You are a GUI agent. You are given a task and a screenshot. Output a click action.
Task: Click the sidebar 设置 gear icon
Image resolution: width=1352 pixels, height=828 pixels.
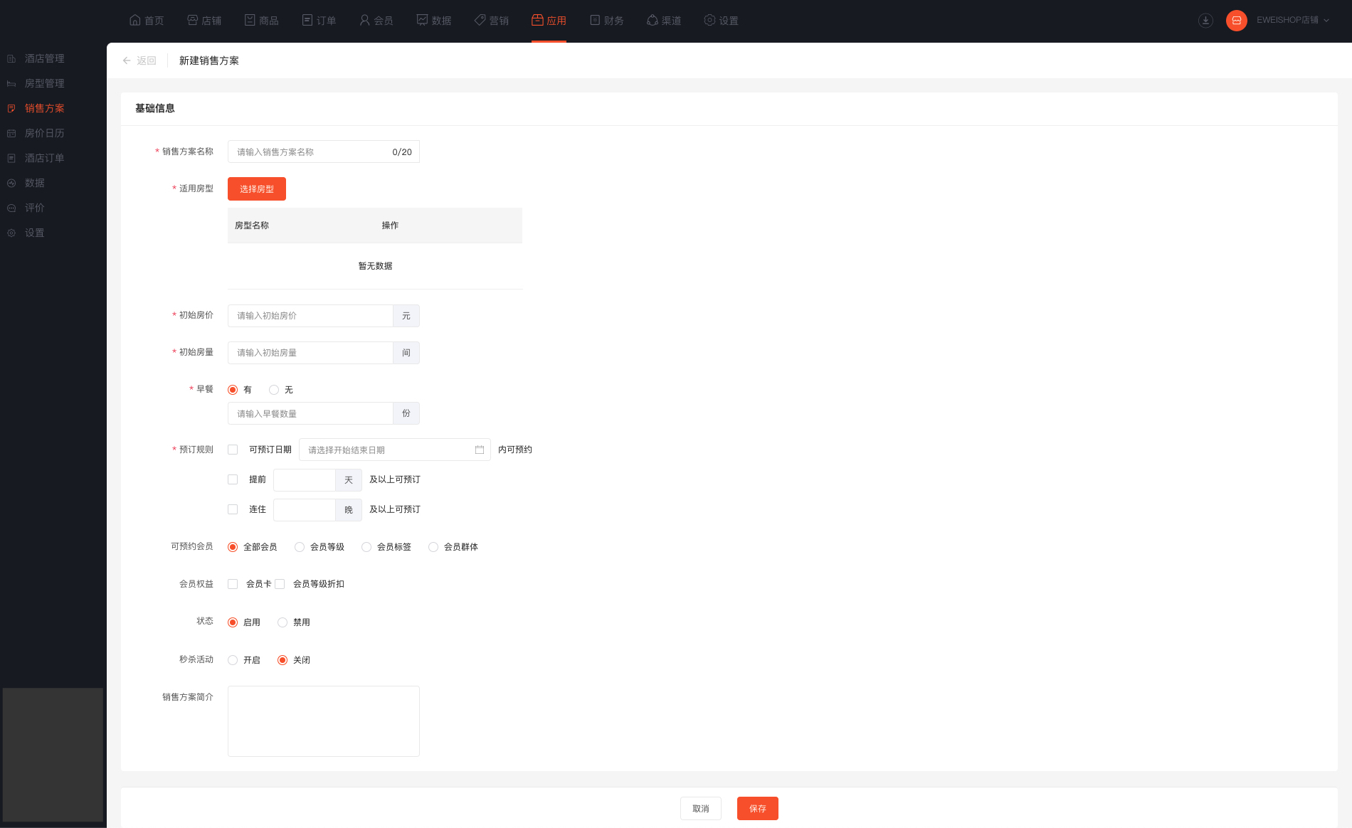pyautogui.click(x=11, y=233)
